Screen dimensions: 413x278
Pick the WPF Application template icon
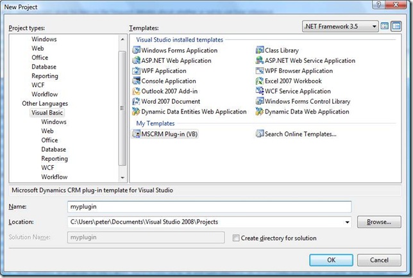136,71
